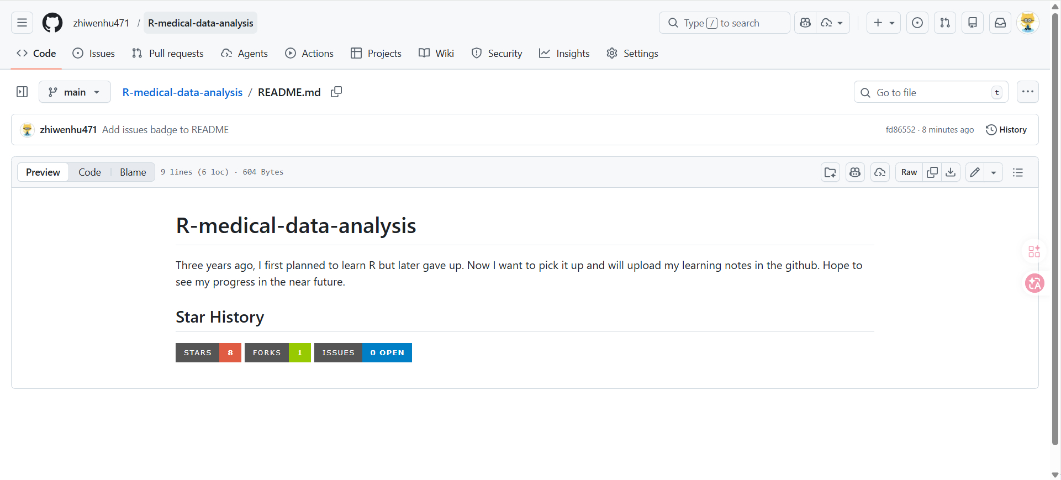This screenshot has height=480, width=1061.
Task: Open the notifications inbox
Action: (1000, 23)
